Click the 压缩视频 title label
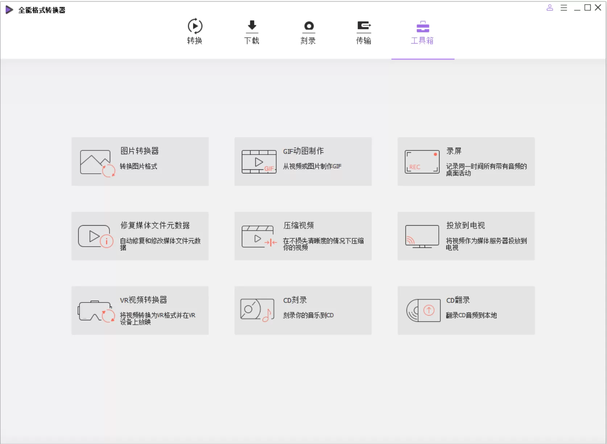This screenshot has width=607, height=444. [x=298, y=225]
